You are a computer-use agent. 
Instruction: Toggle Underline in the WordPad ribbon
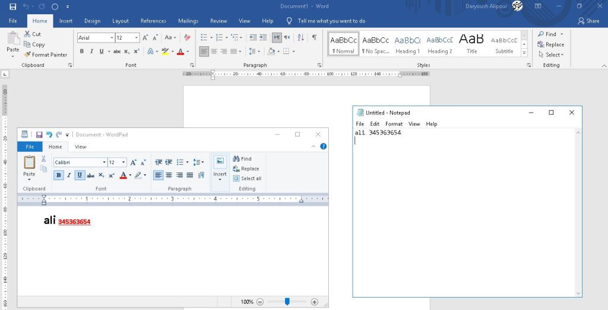pos(80,175)
